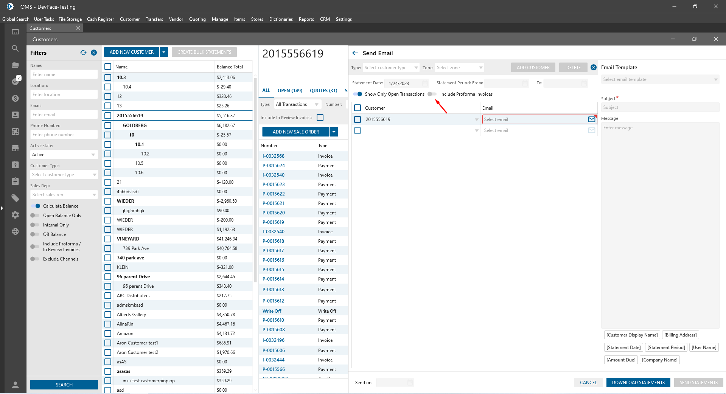Check the box next to GOLDBERG customer
Screen dimensions: 726x394
pos(108,126)
